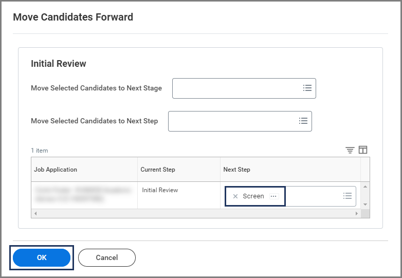Click the table's scroll down arrow

click(365, 204)
